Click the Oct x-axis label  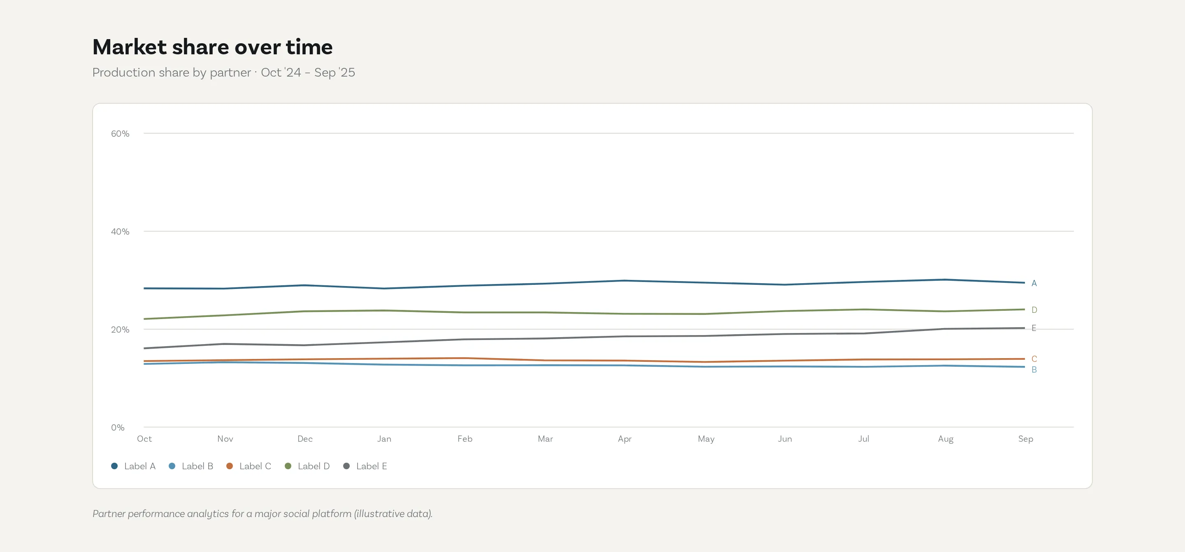(x=144, y=439)
